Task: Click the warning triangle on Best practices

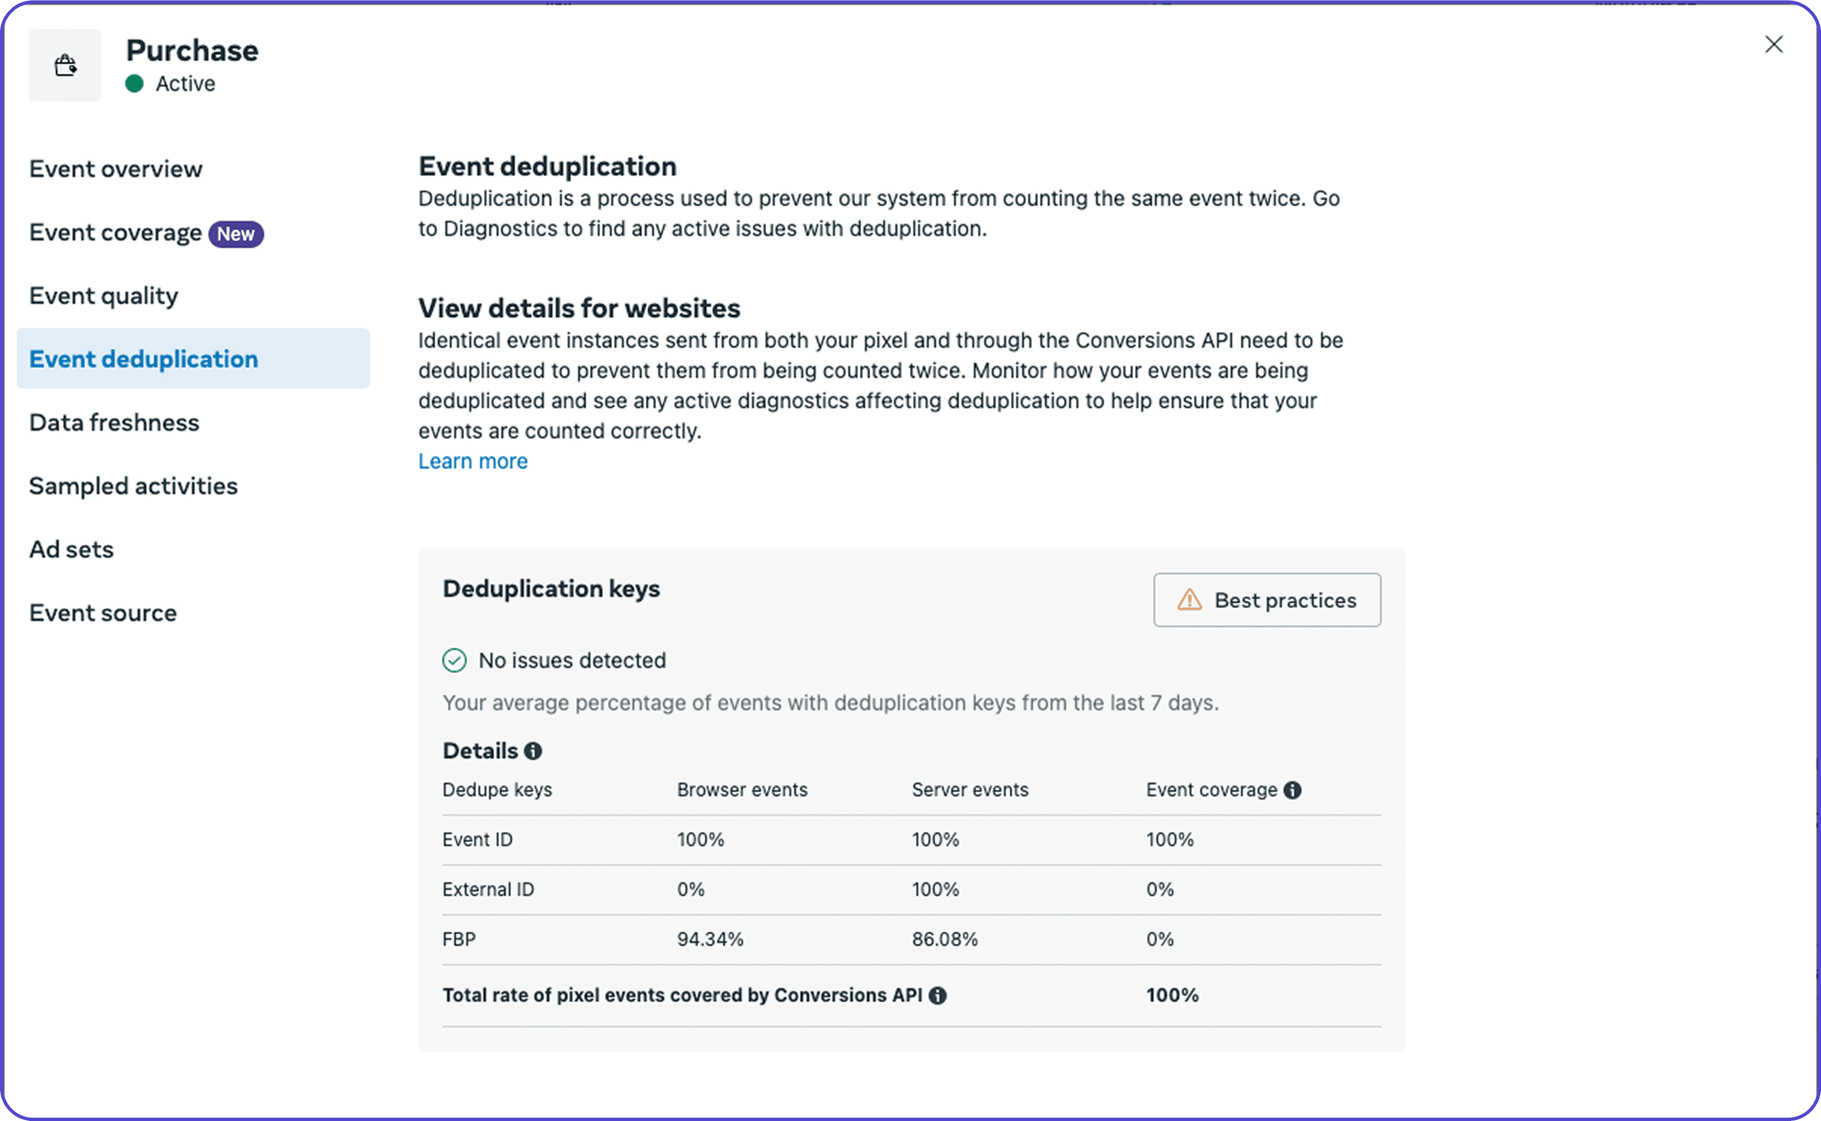Action: pos(1190,600)
